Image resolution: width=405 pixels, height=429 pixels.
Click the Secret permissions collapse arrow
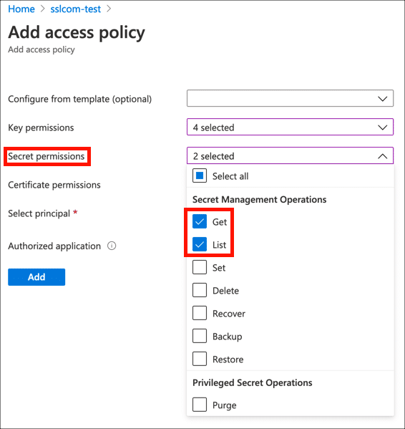(x=383, y=156)
